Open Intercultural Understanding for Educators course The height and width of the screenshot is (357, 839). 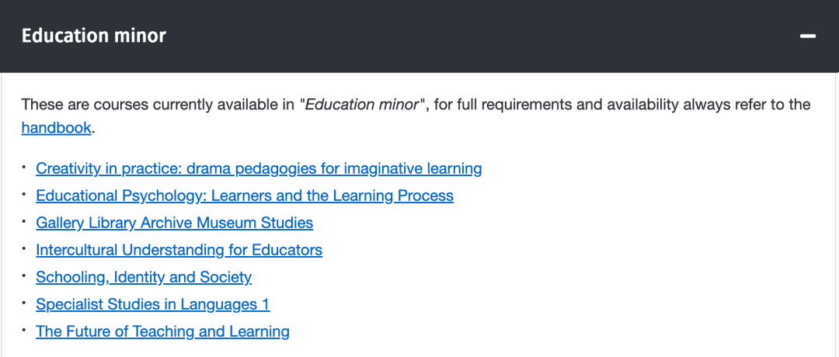179,250
